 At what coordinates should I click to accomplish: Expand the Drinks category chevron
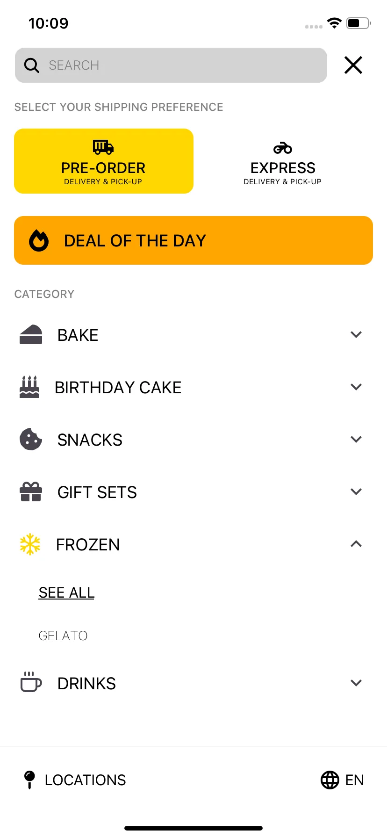[x=356, y=683]
